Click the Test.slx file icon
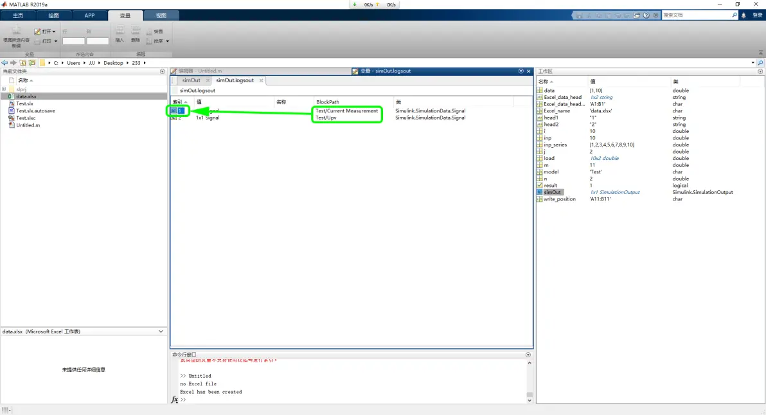This screenshot has height=415, width=766. [x=12, y=103]
